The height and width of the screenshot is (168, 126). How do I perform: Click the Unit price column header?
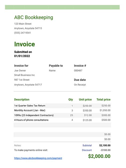85,99
